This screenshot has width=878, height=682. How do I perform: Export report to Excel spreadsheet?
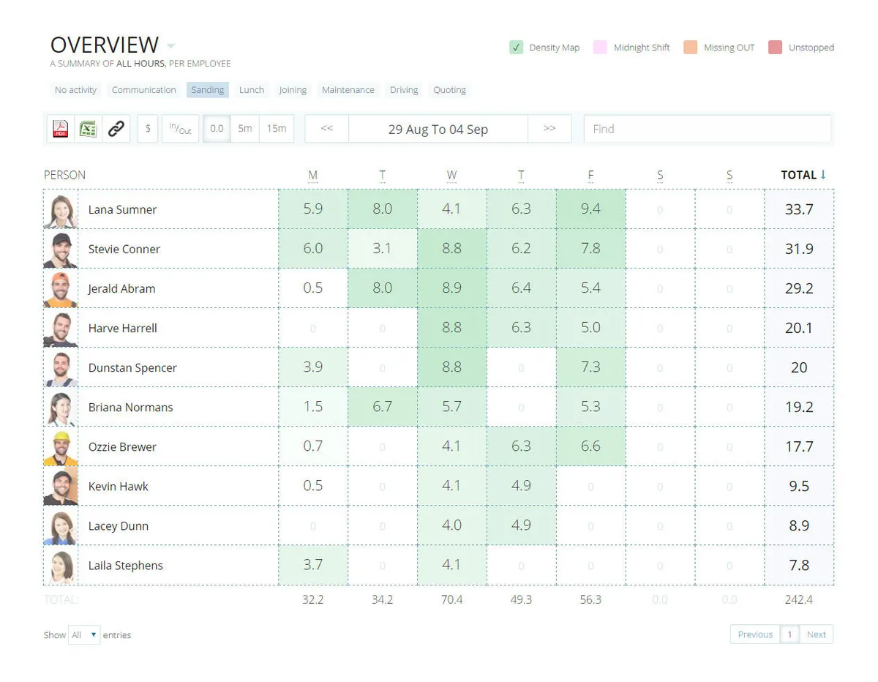pos(88,129)
